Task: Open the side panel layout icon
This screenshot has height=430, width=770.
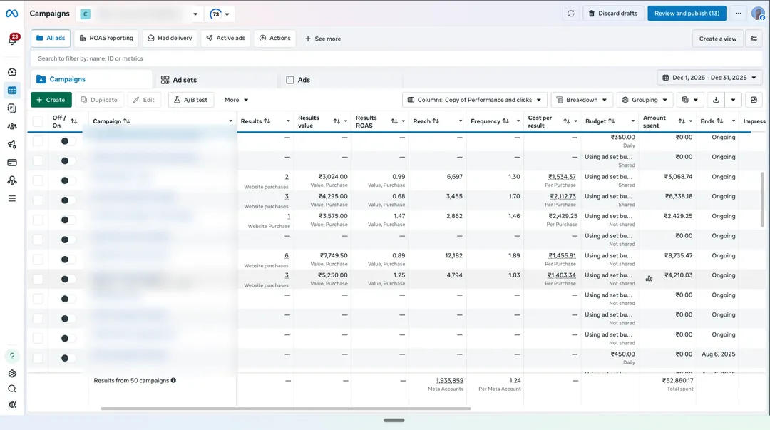Action: 754,100
